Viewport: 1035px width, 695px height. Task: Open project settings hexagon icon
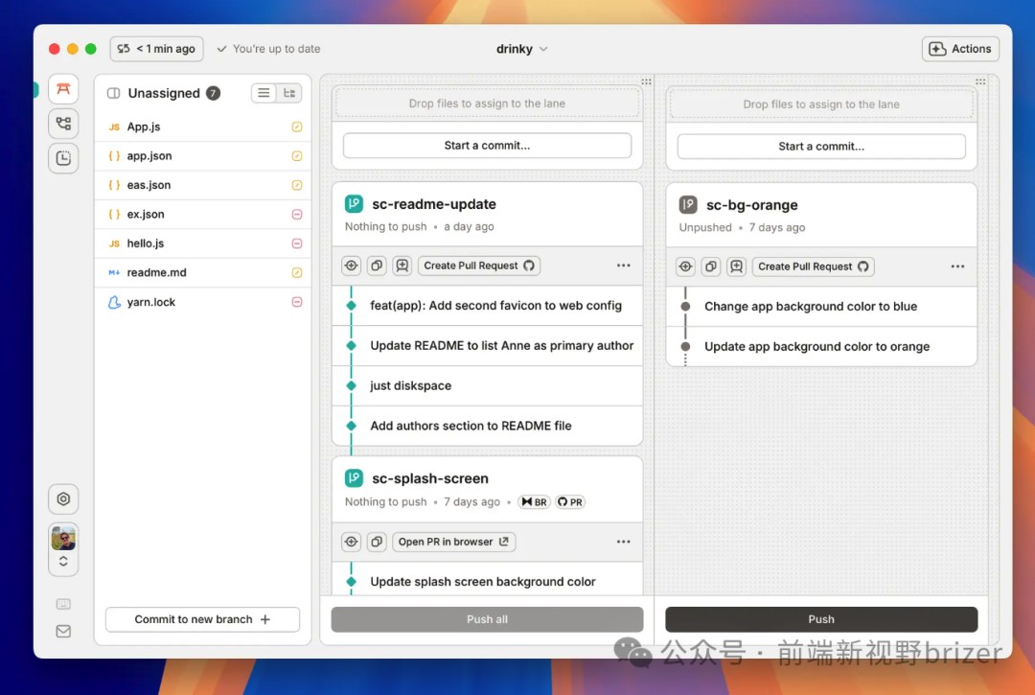click(x=63, y=498)
